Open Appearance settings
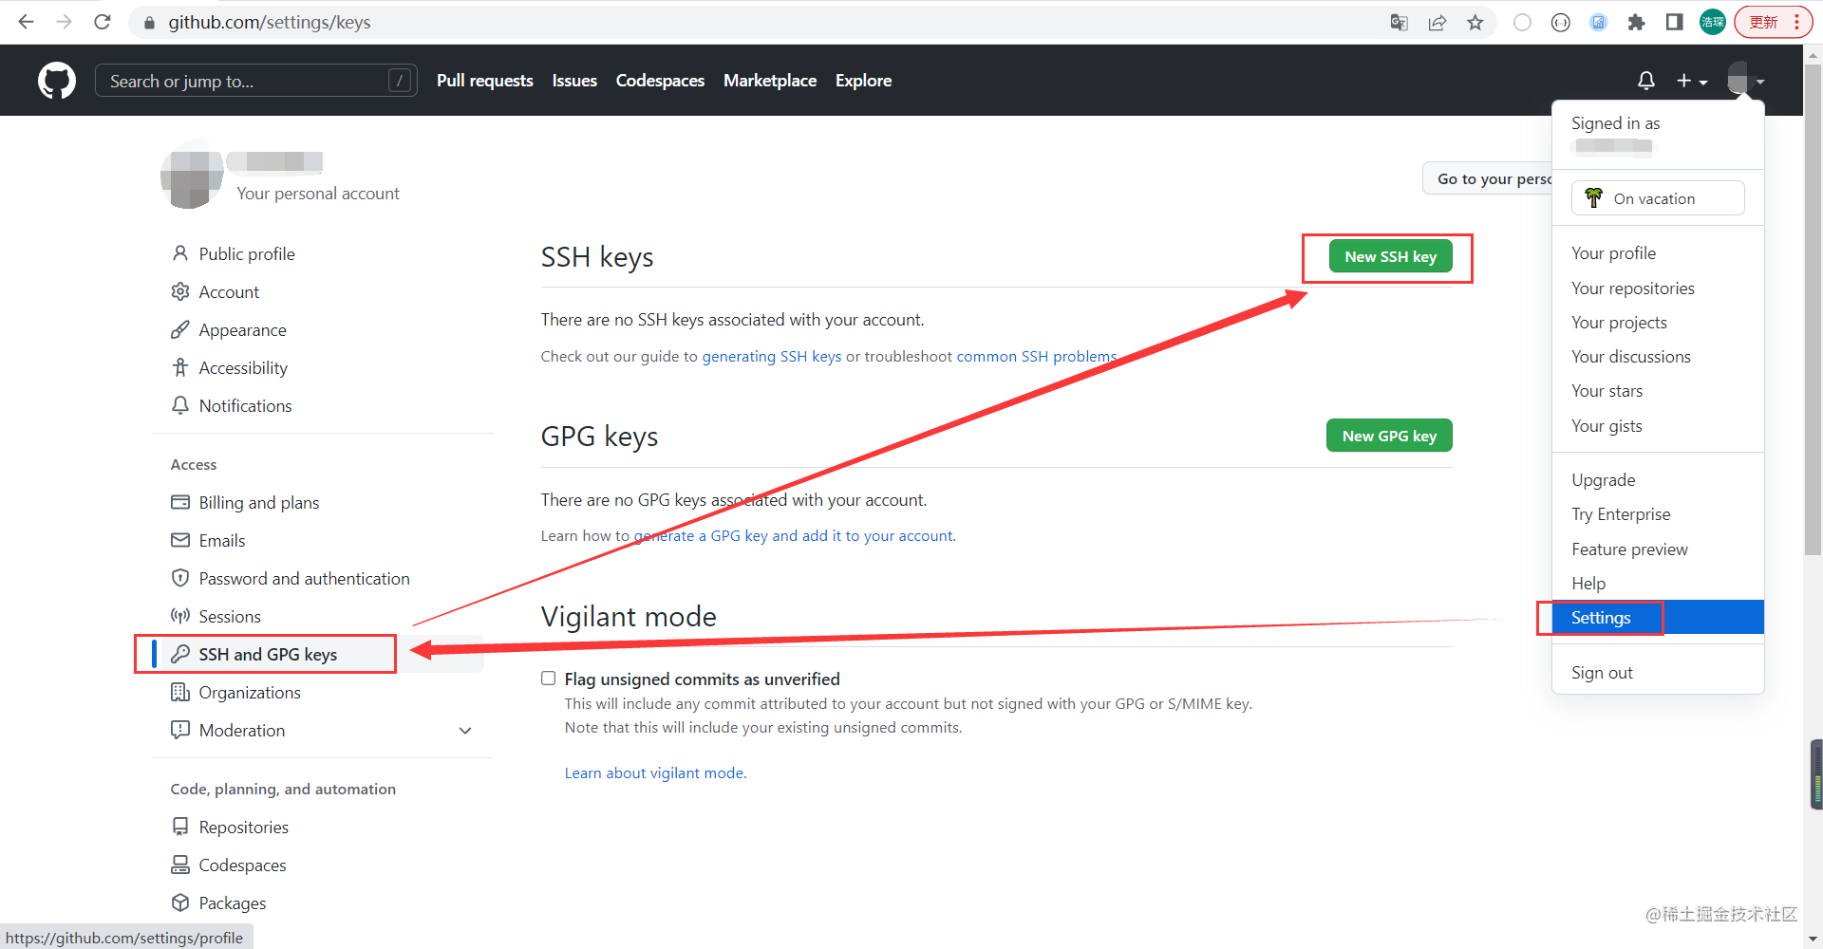1823x949 pixels. pyautogui.click(x=242, y=329)
